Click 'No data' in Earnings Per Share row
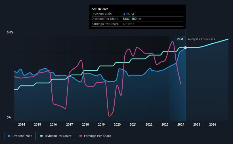Viewport: 233px width, 144px height. (129, 24)
